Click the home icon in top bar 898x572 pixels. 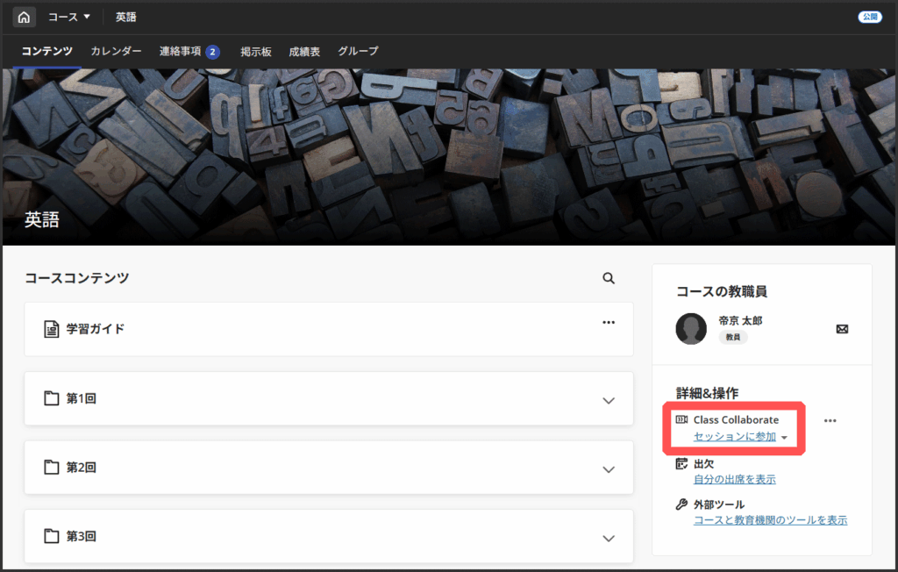click(24, 17)
